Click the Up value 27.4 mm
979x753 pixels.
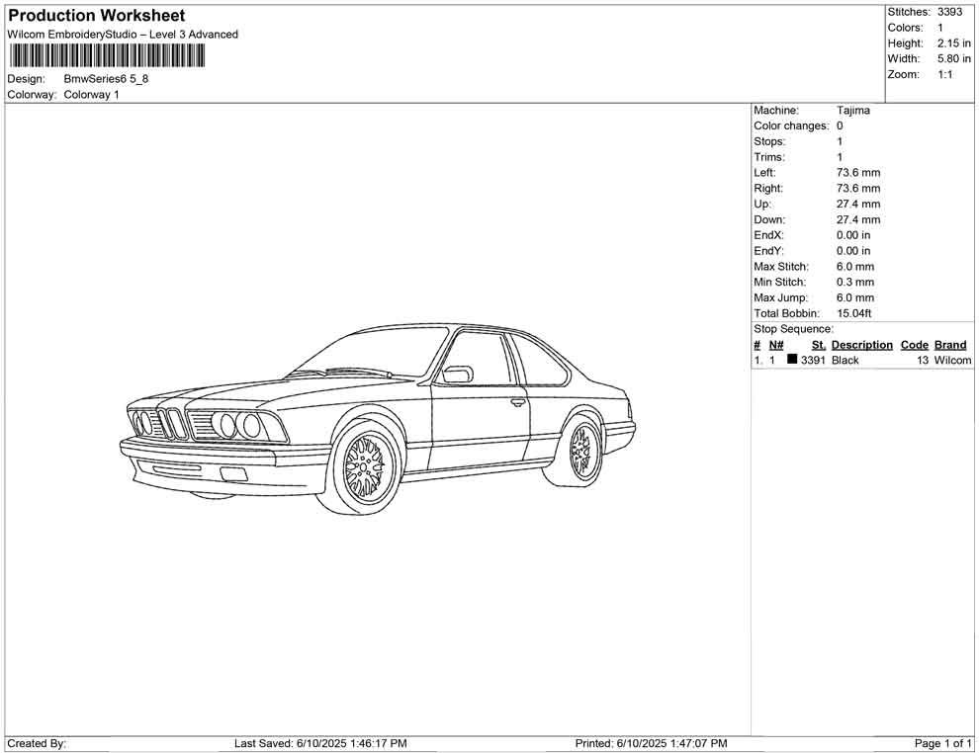click(x=858, y=204)
